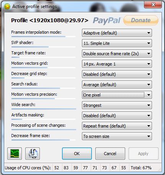Image resolution: width=165 pixels, height=175 pixels.
Task: Expand Decrease grid step dropdown
Action: [117, 74]
